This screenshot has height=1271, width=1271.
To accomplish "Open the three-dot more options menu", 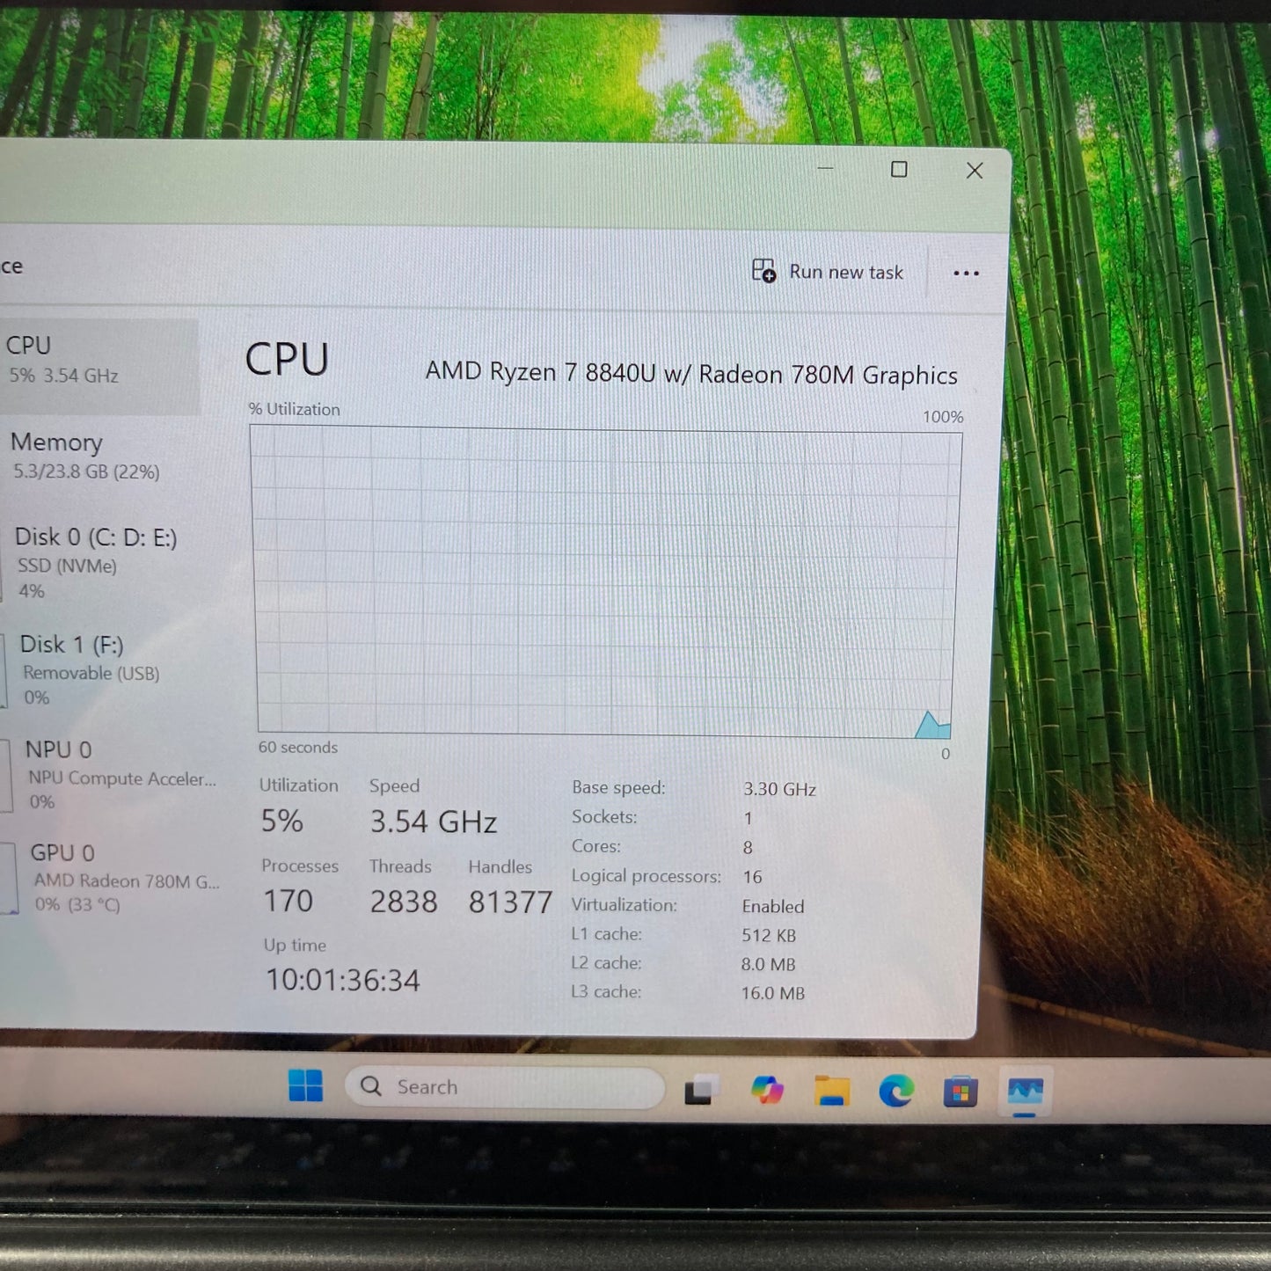I will tap(966, 274).
